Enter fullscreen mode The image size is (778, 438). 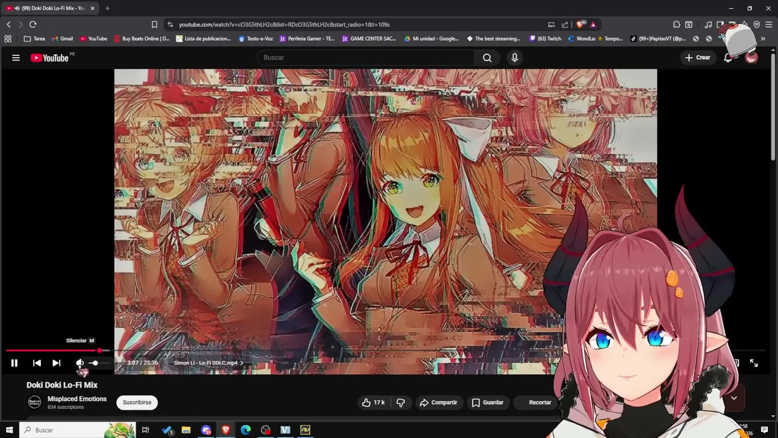tap(754, 363)
